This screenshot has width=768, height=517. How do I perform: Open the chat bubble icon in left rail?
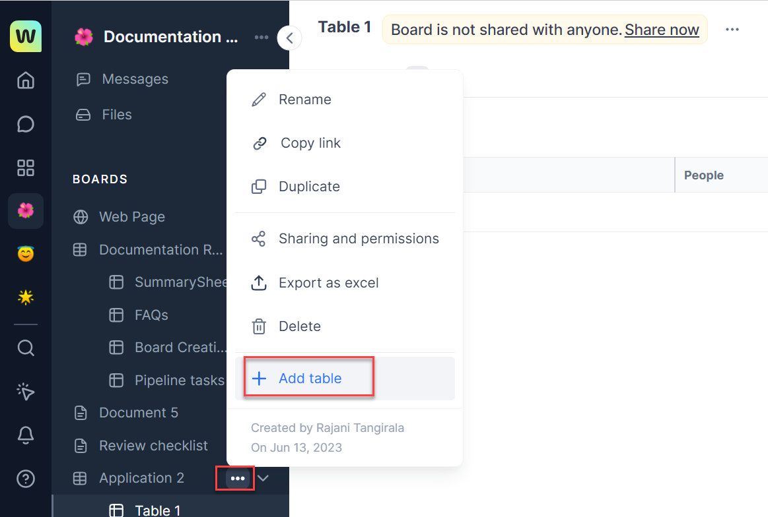click(x=26, y=124)
